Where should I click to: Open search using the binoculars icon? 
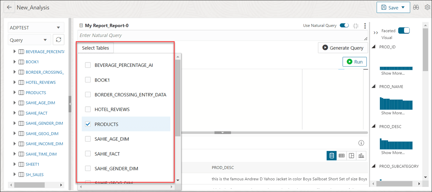click(x=416, y=7)
